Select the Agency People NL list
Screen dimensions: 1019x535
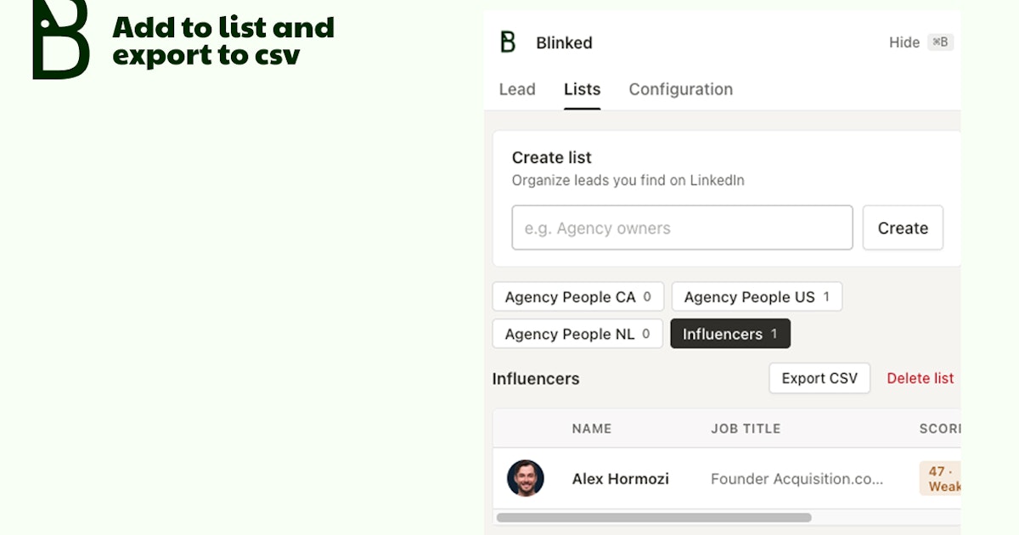tap(577, 334)
